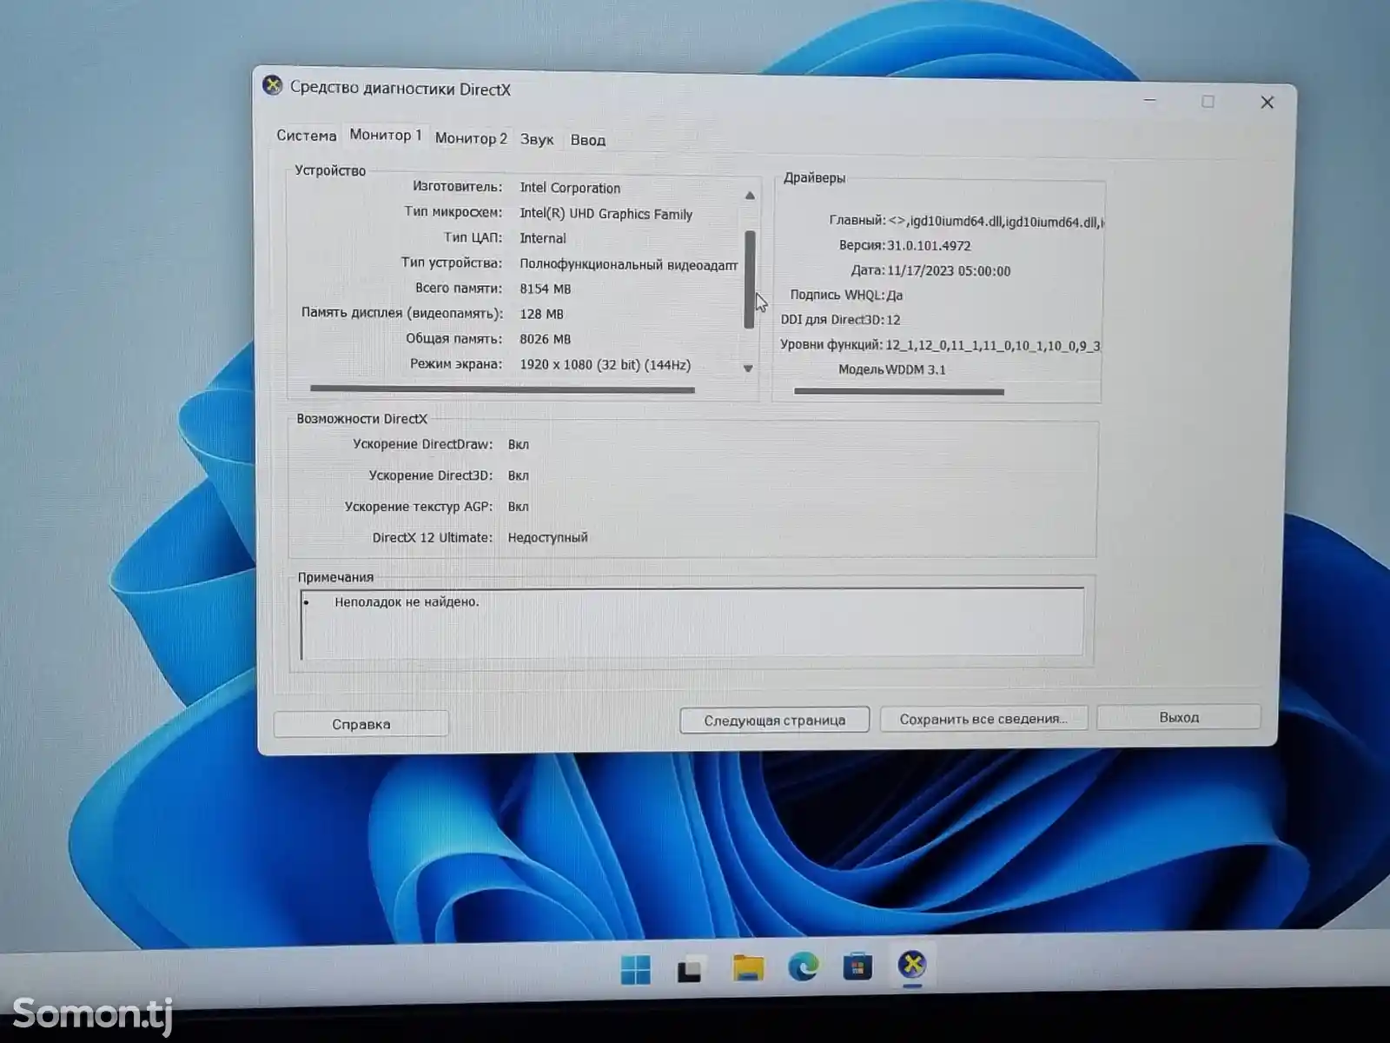Click the "Ускорение DirectDraw:" label
Viewport: 1390px width, 1043px height.
point(422,444)
